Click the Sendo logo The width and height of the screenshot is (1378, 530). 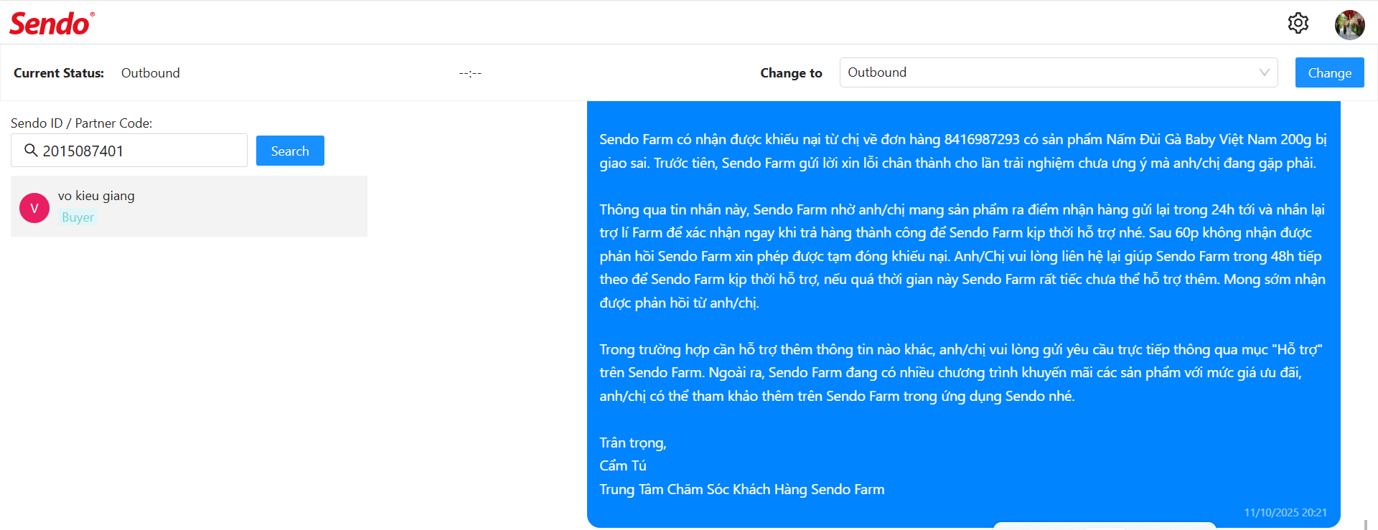point(52,24)
